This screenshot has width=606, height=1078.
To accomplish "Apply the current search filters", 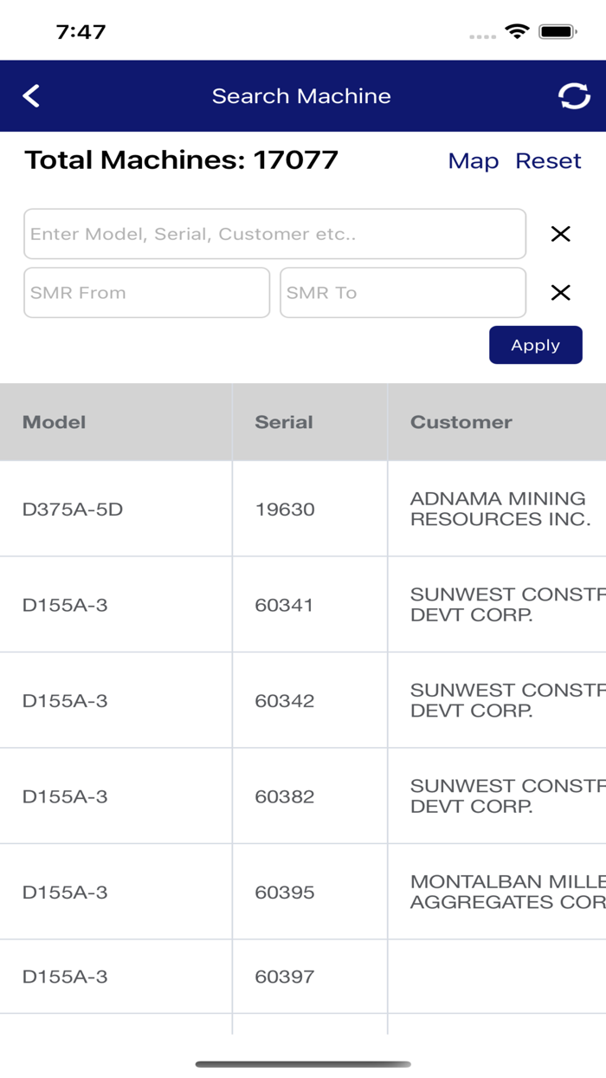I will (x=535, y=345).
